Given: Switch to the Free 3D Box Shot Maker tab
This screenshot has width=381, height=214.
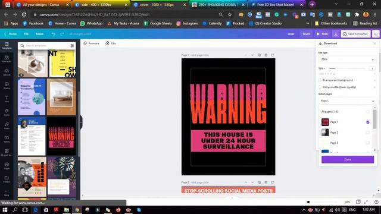Looking at the screenshot, I should click(x=276, y=5).
